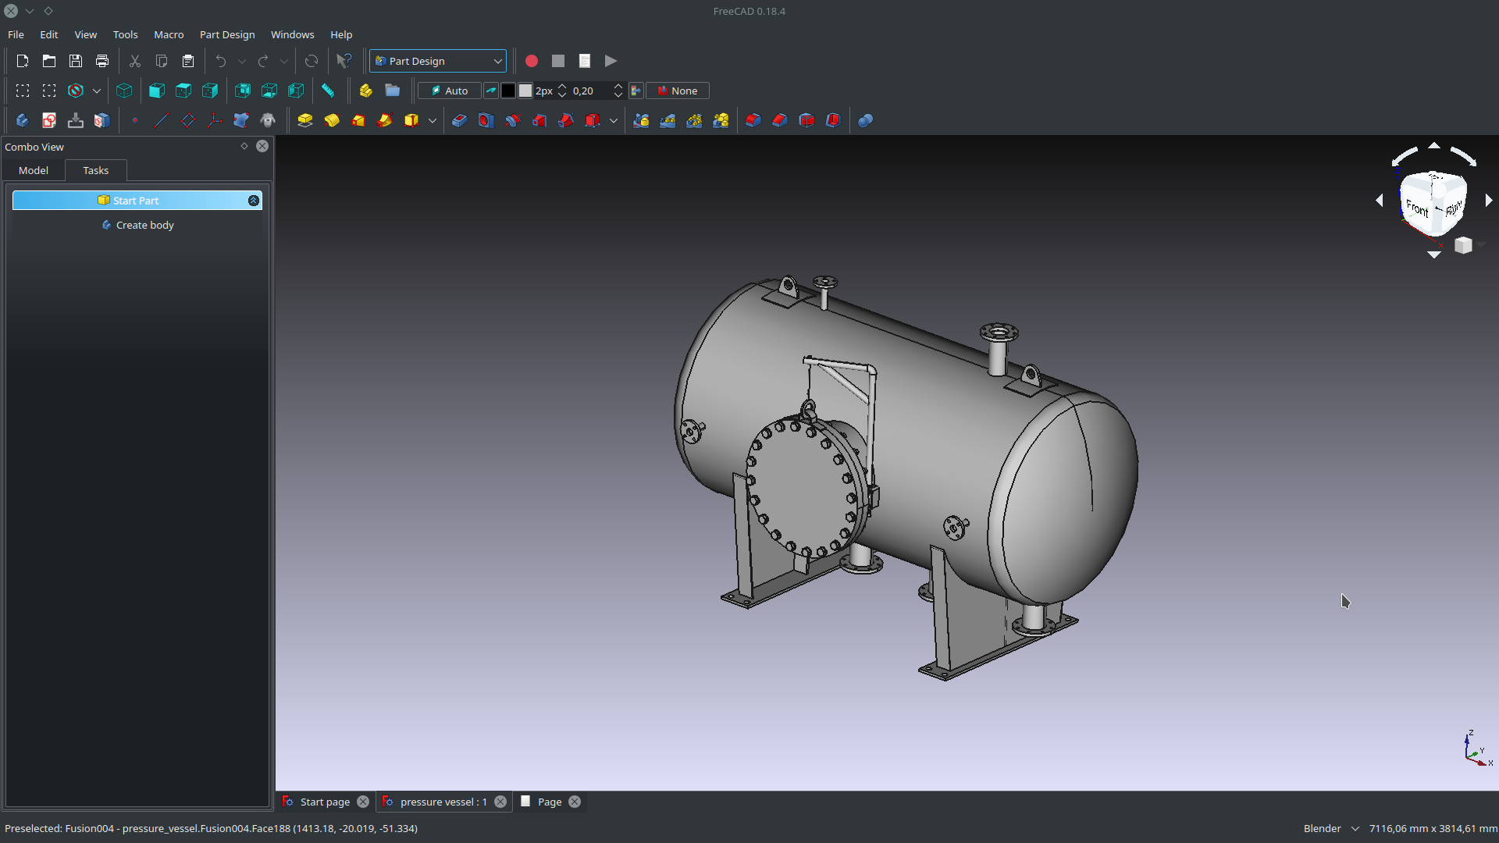
Task: Create a new group folder
Action: tap(393, 91)
